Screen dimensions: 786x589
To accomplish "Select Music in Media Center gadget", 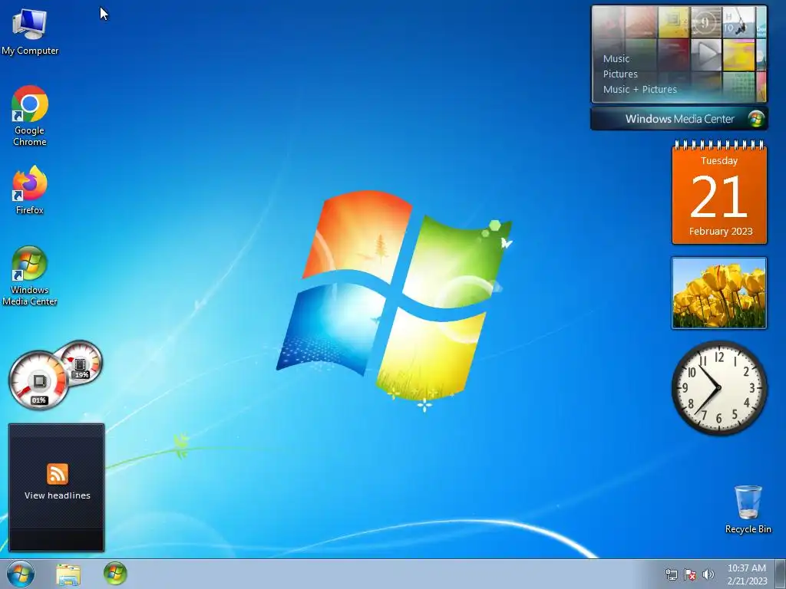I will click(x=616, y=58).
